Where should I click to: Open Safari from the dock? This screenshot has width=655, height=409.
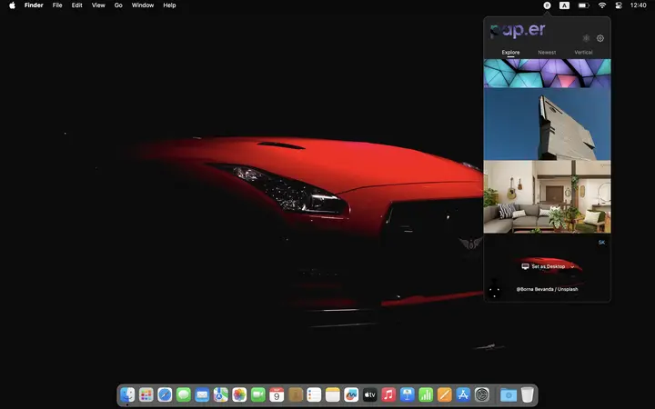[165, 394]
